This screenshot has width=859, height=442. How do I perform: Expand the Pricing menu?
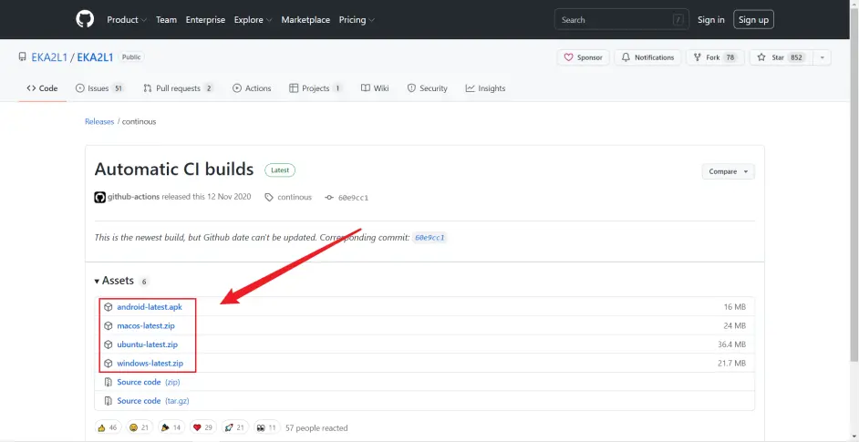click(x=357, y=20)
